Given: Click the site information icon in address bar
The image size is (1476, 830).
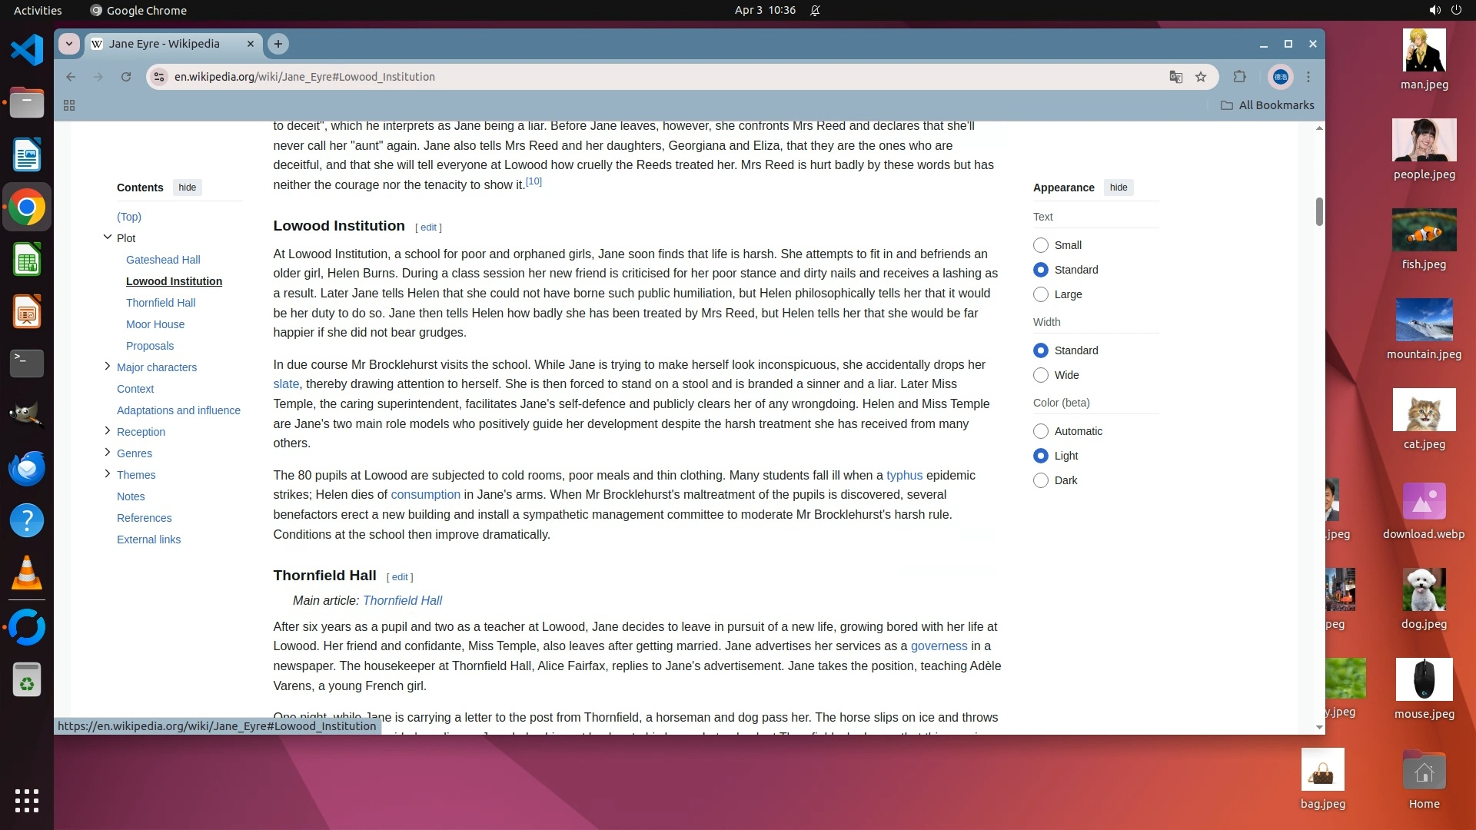Looking at the screenshot, I should [159, 77].
